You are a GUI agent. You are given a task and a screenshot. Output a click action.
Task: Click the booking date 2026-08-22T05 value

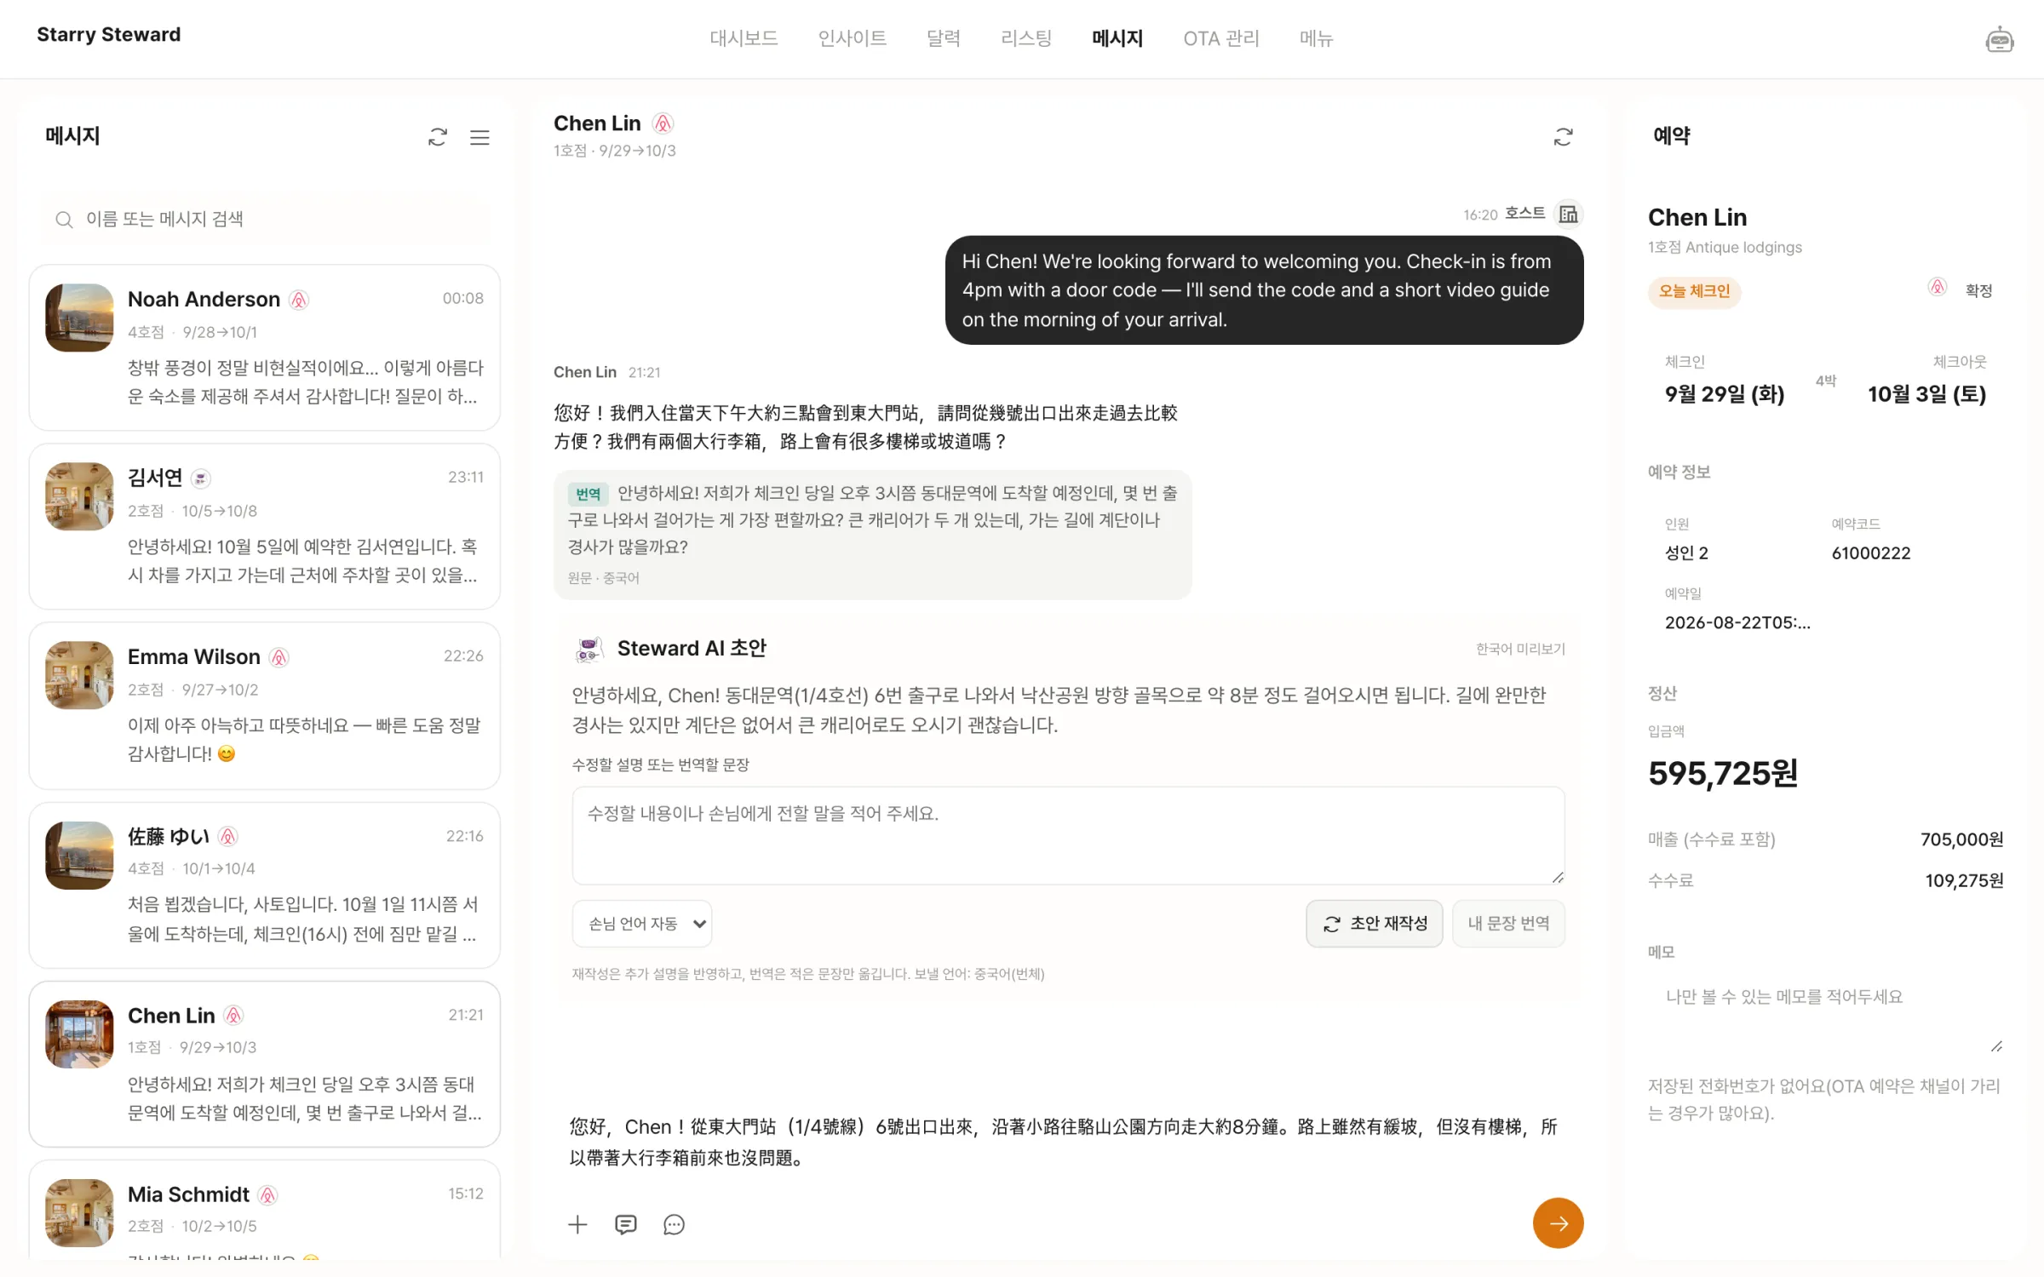pyautogui.click(x=1737, y=623)
